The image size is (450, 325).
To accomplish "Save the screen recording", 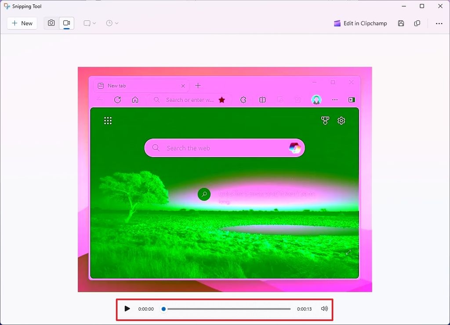I will point(401,23).
